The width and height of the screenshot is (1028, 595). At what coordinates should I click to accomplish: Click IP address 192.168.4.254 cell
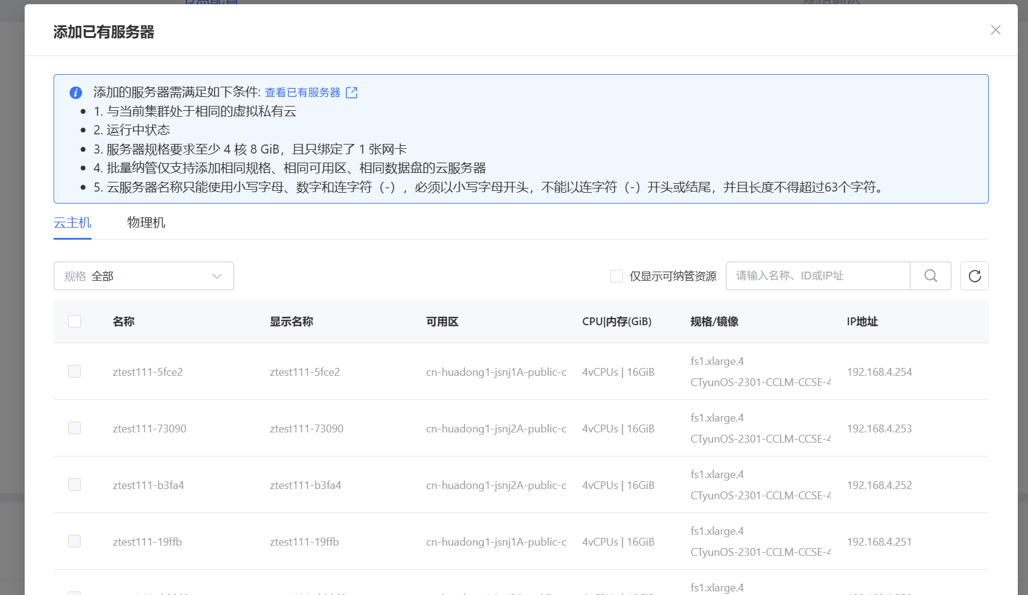879,372
